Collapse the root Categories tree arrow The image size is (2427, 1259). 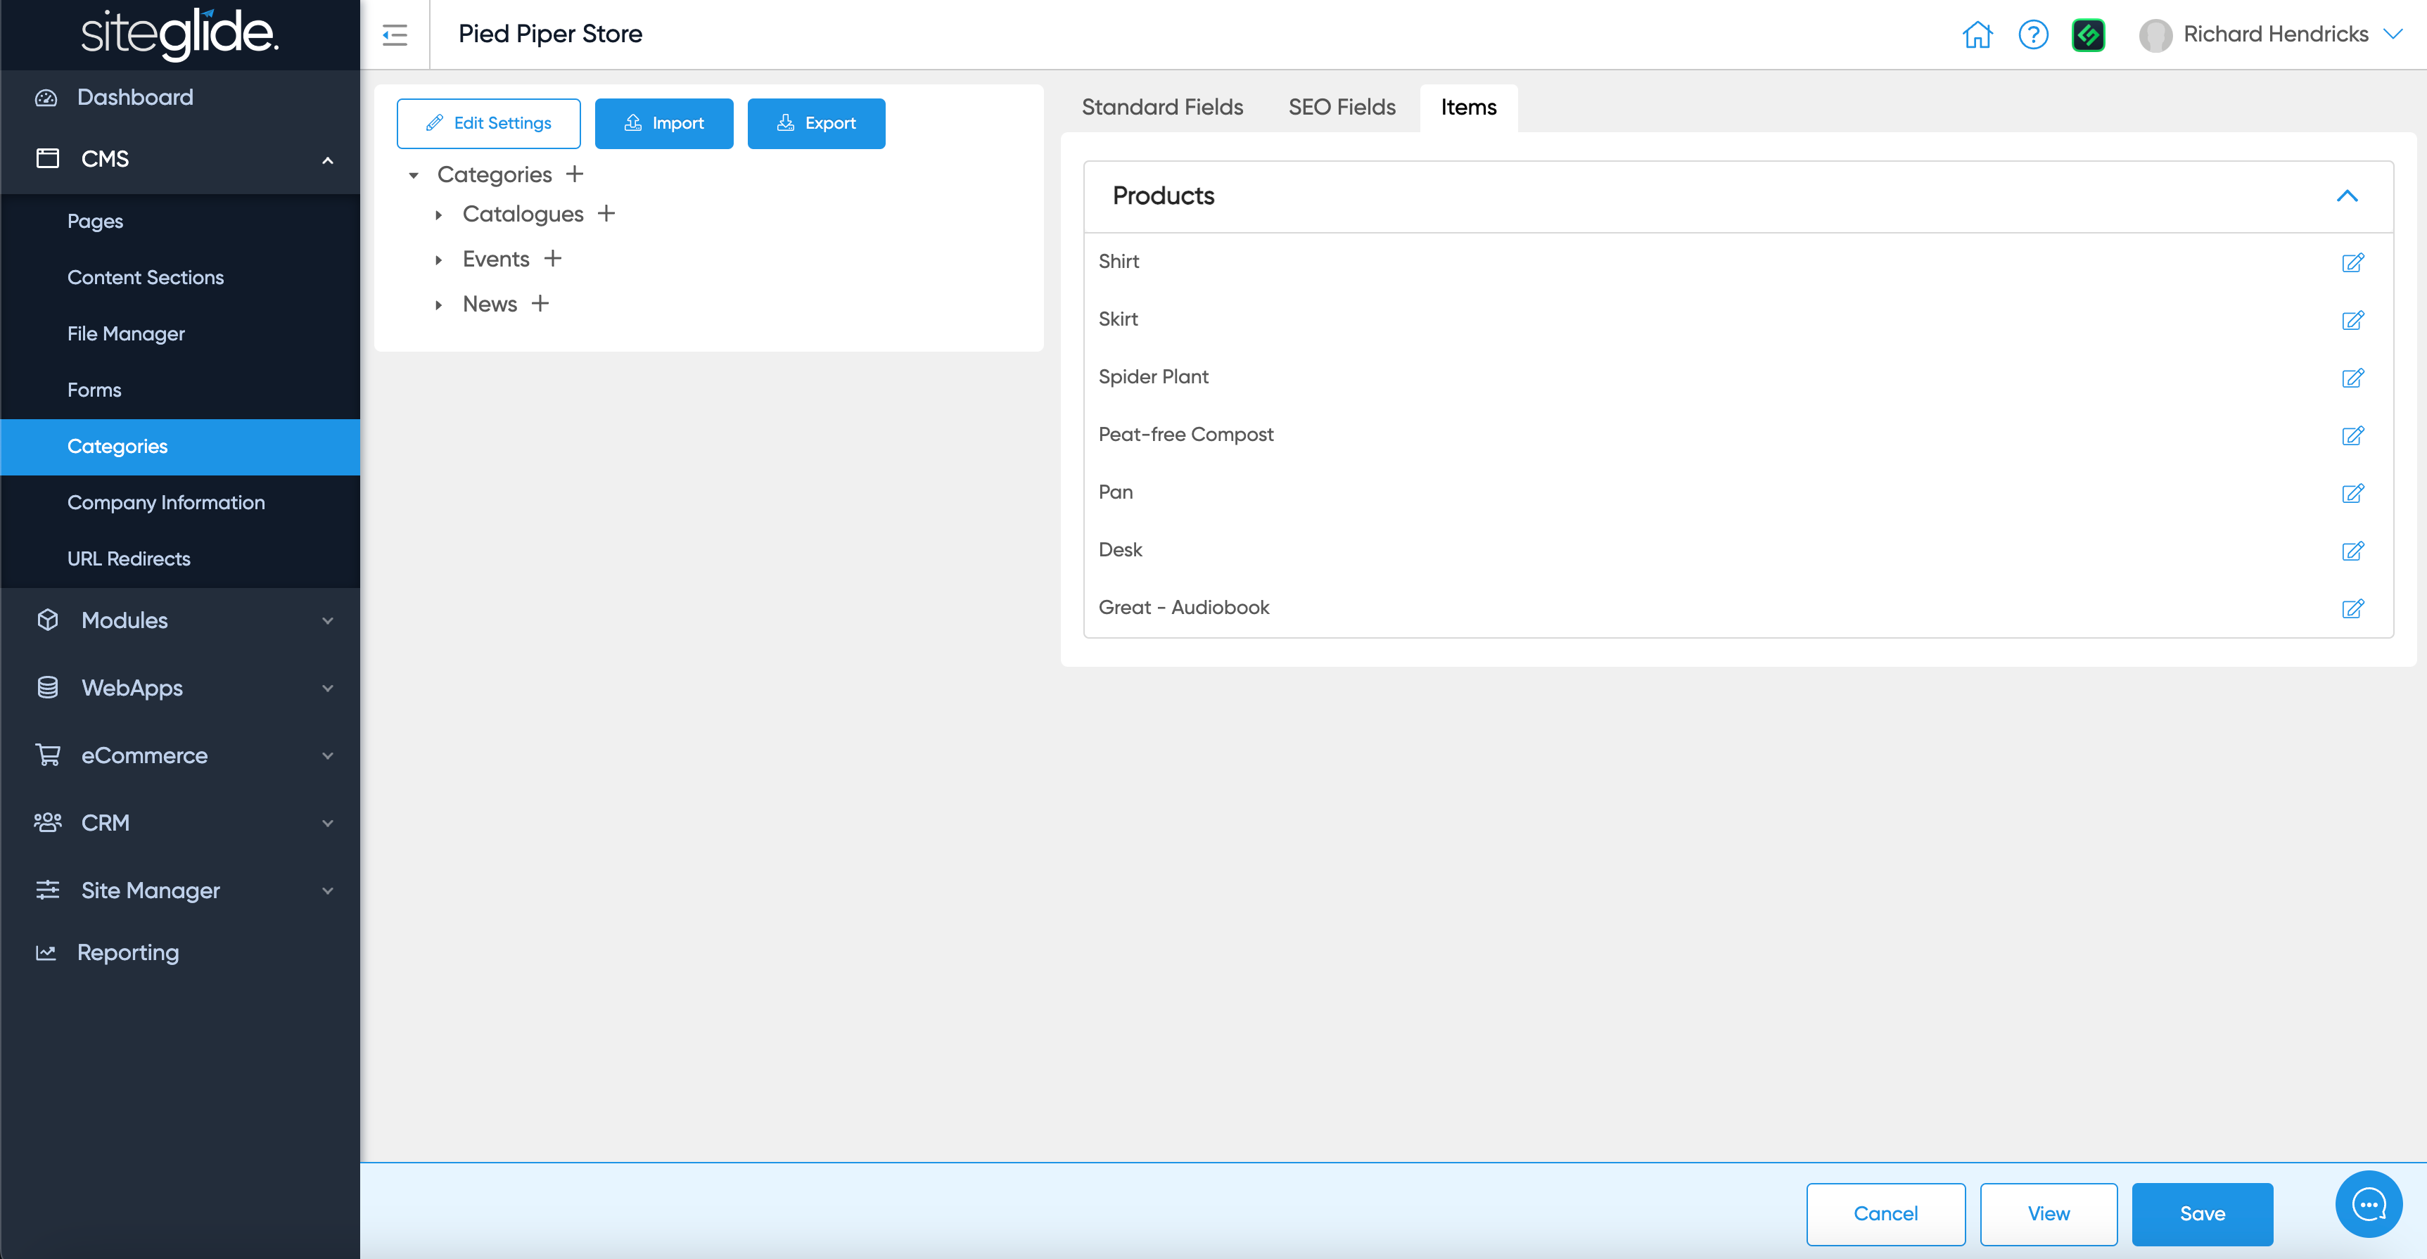414,175
